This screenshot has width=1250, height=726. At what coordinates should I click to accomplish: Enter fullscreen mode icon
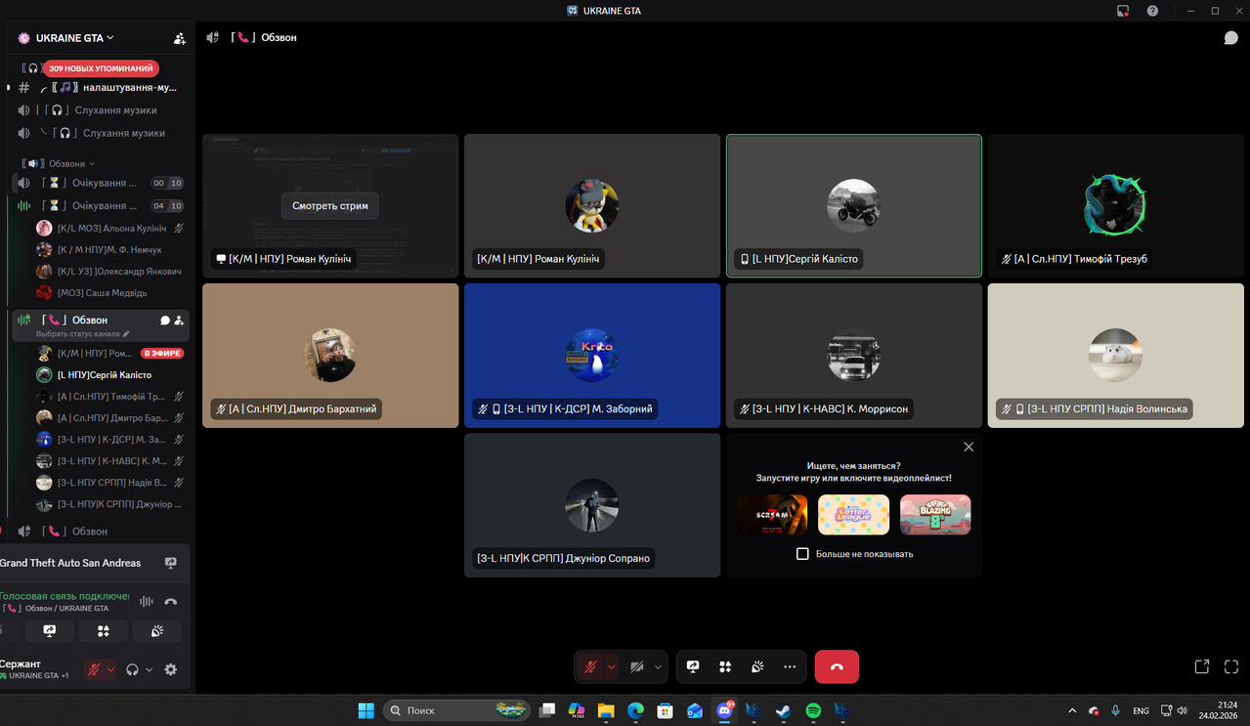1231,666
